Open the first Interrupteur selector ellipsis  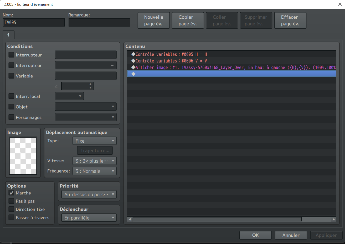pos(112,55)
